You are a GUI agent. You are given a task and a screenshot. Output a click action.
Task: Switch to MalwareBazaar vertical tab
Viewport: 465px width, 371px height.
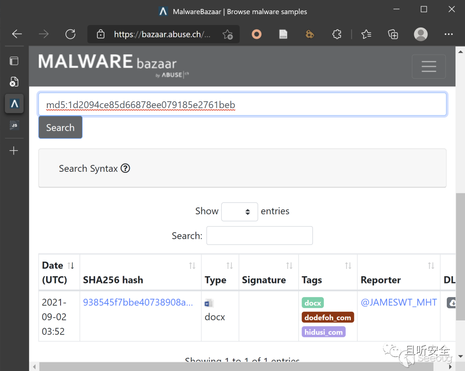[14, 104]
